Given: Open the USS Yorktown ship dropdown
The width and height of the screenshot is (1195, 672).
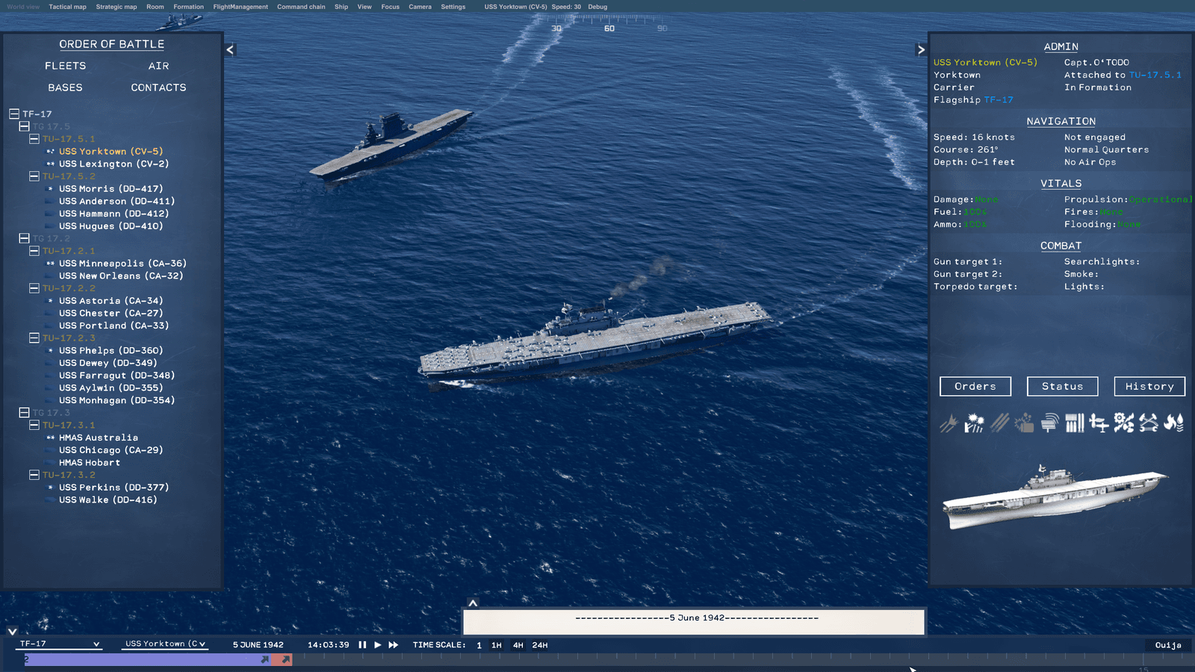Looking at the screenshot, I should tap(165, 644).
